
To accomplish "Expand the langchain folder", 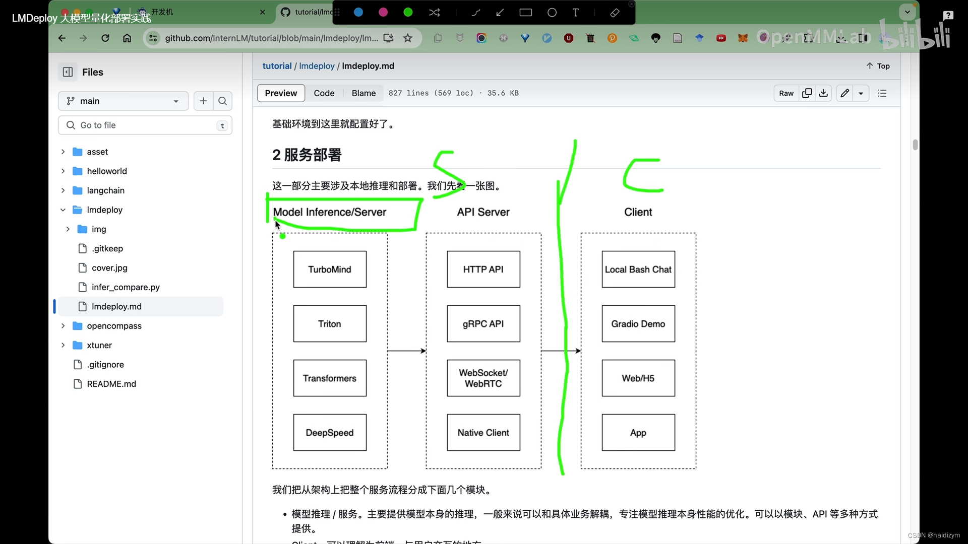I will 63,190.
